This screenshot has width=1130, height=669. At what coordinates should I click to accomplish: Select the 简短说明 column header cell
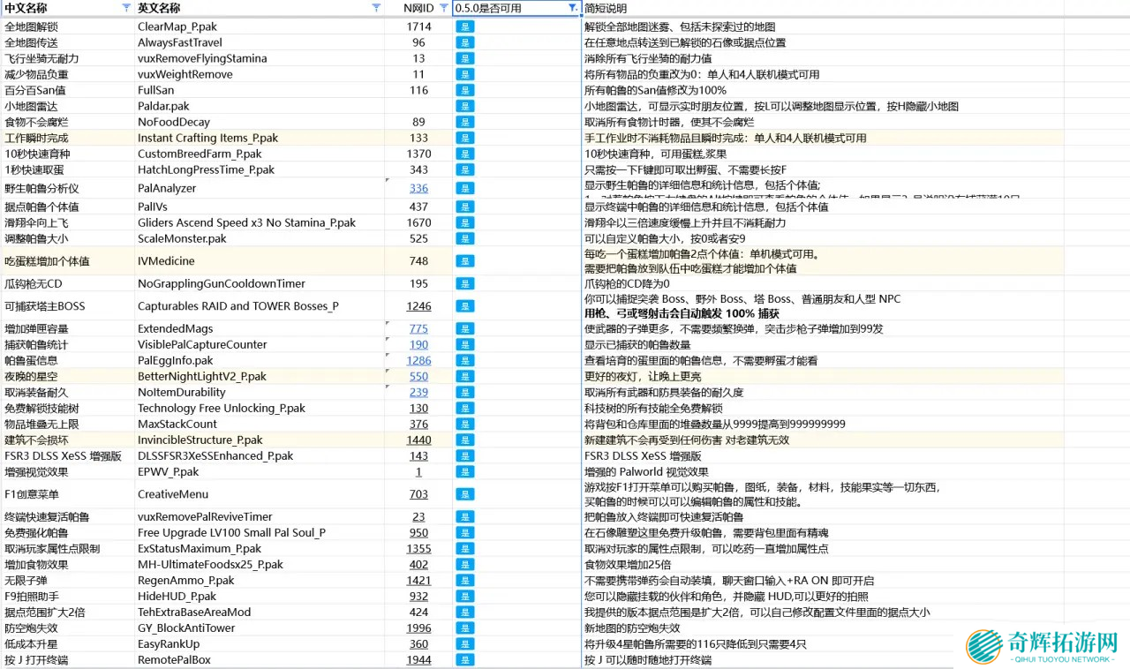coord(821,8)
